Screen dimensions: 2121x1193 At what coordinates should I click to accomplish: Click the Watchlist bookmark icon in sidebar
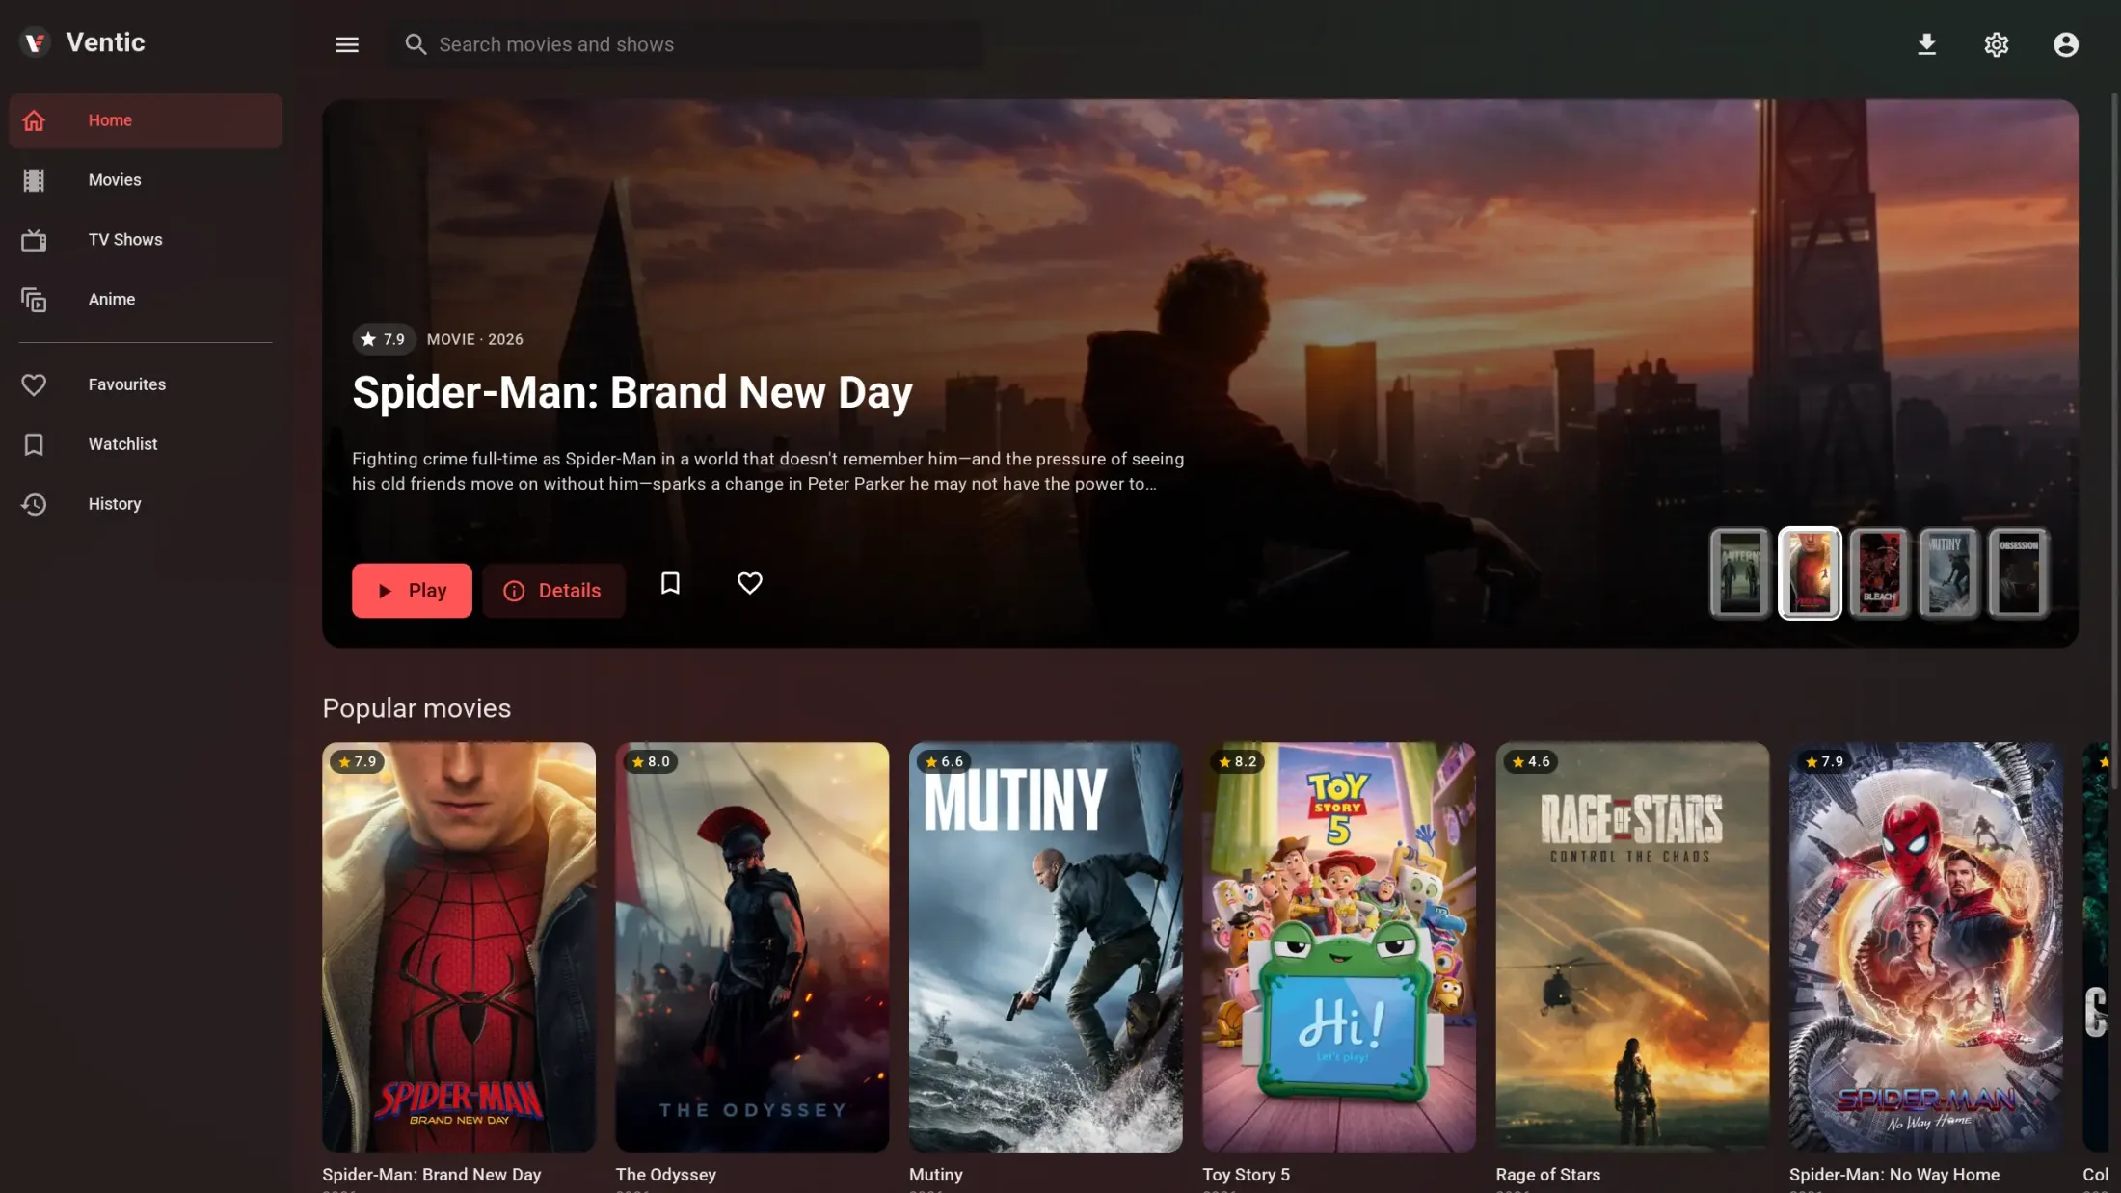[34, 444]
